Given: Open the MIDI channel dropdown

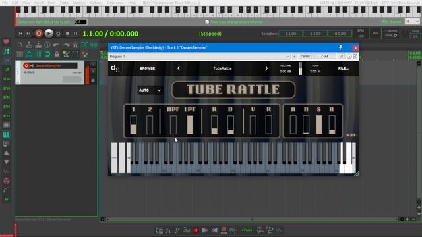Looking at the screenshot, I should pos(412,22).
